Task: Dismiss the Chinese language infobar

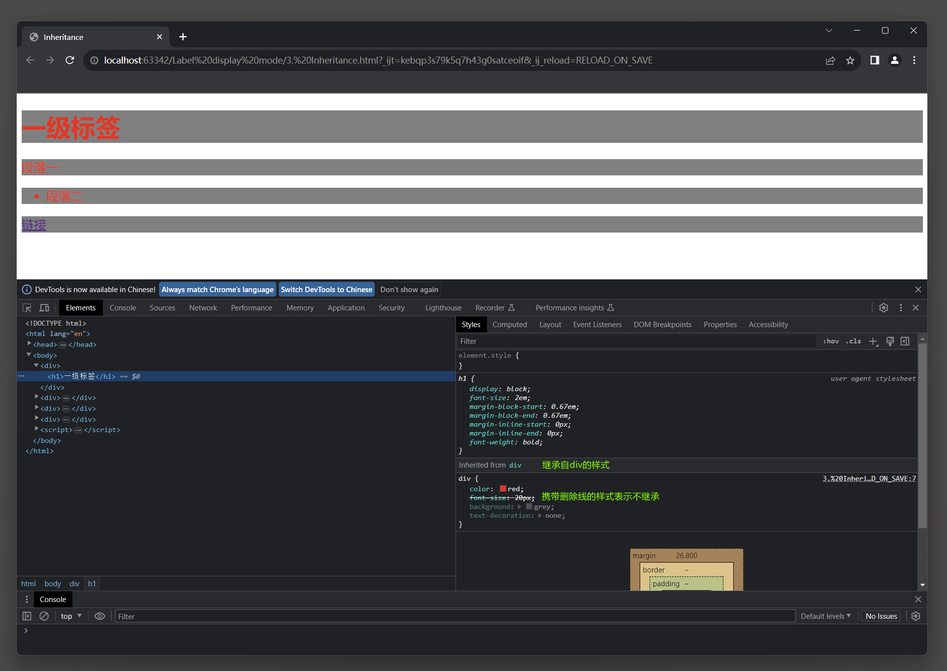Action: 918,290
